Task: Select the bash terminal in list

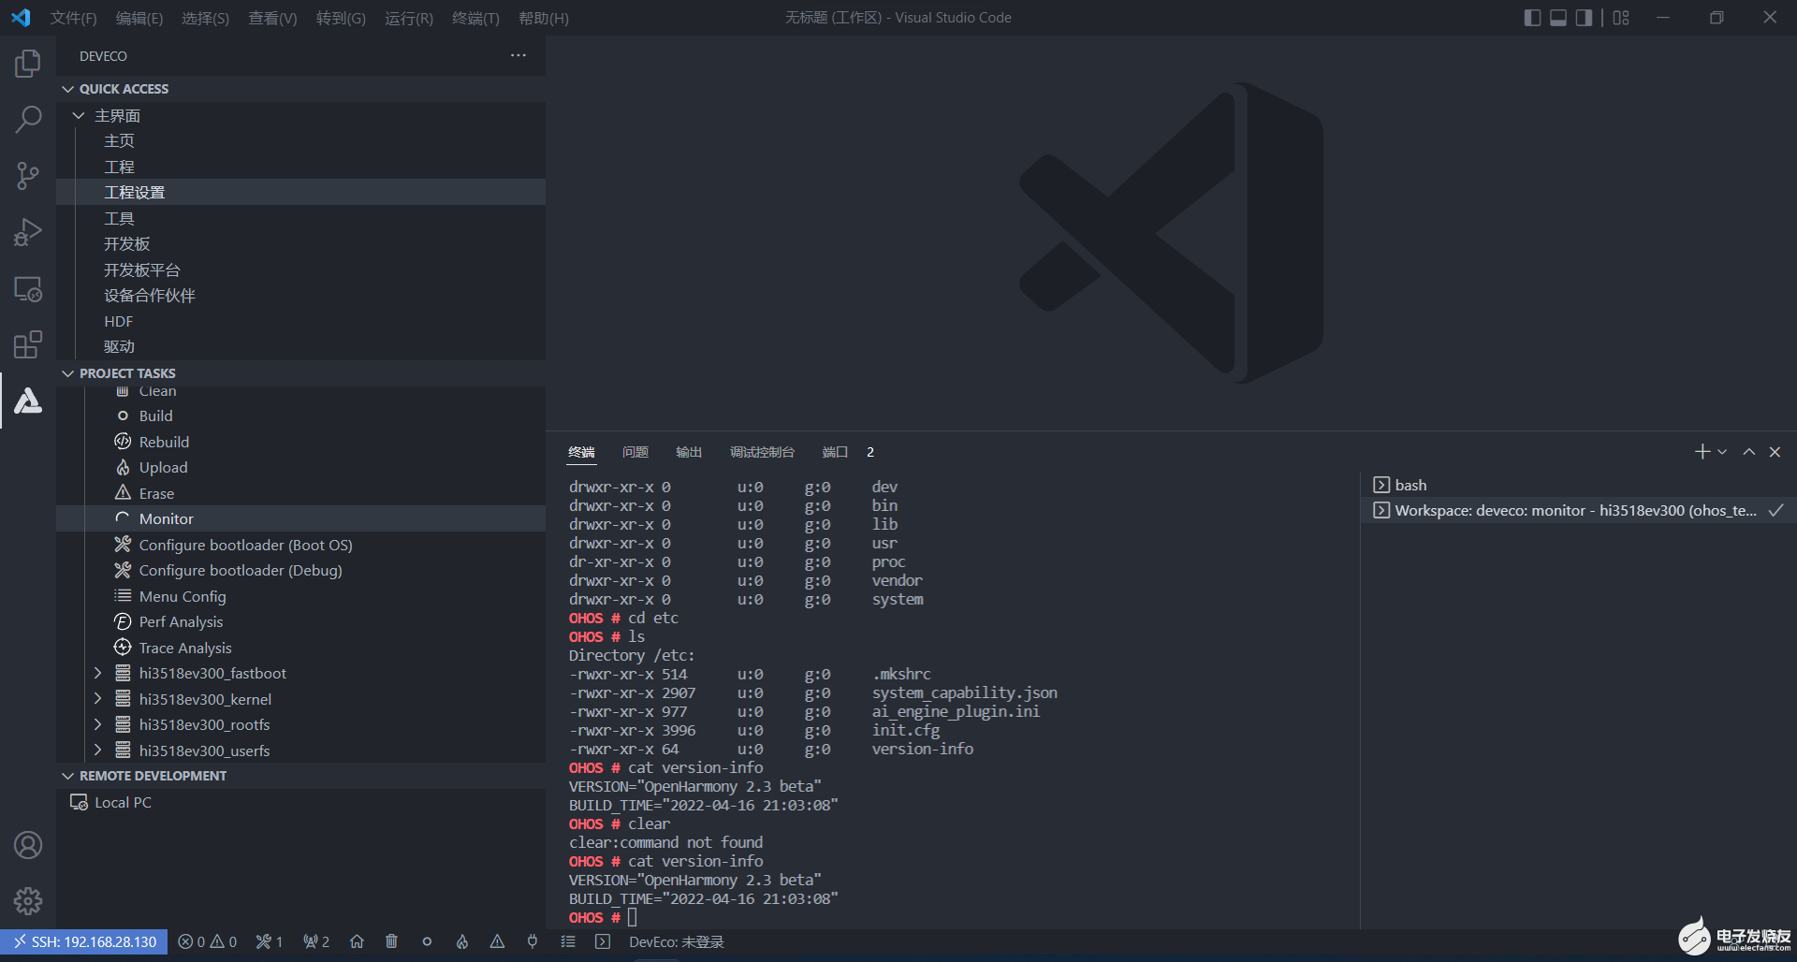Action: point(1578,485)
